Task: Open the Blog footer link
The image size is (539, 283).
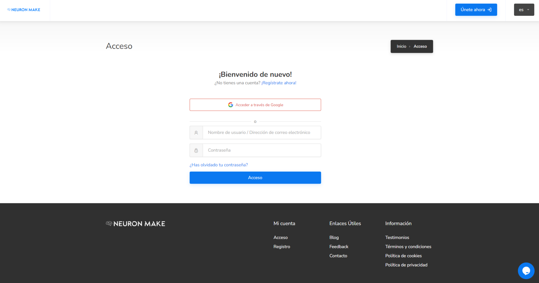Action: click(334, 238)
